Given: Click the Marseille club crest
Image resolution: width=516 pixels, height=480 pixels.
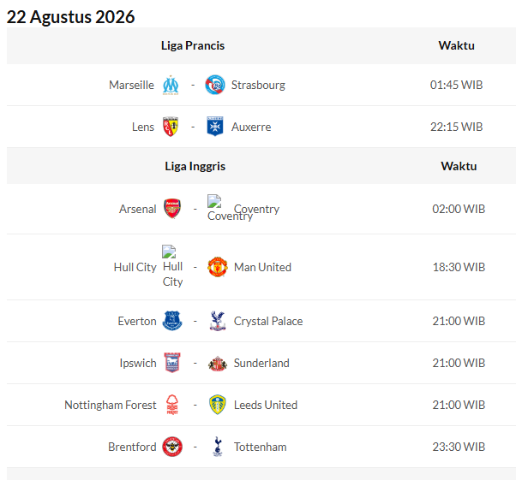Looking at the screenshot, I should [x=171, y=85].
